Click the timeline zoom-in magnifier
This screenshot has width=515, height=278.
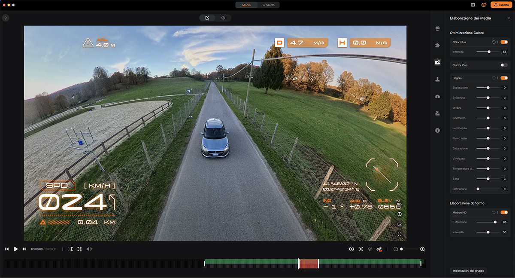(422, 249)
